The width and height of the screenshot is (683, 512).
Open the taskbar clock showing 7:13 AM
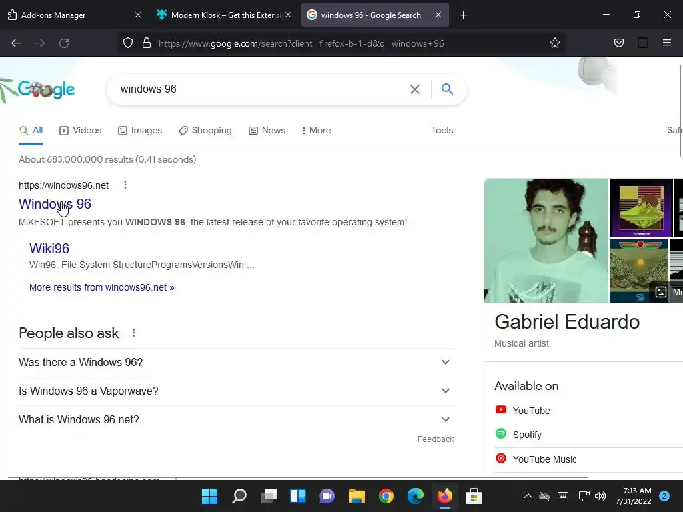tap(634, 496)
